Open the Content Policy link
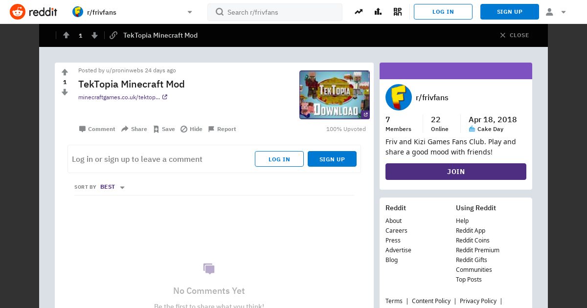Viewport: 587px width, 308px height. pos(431,301)
